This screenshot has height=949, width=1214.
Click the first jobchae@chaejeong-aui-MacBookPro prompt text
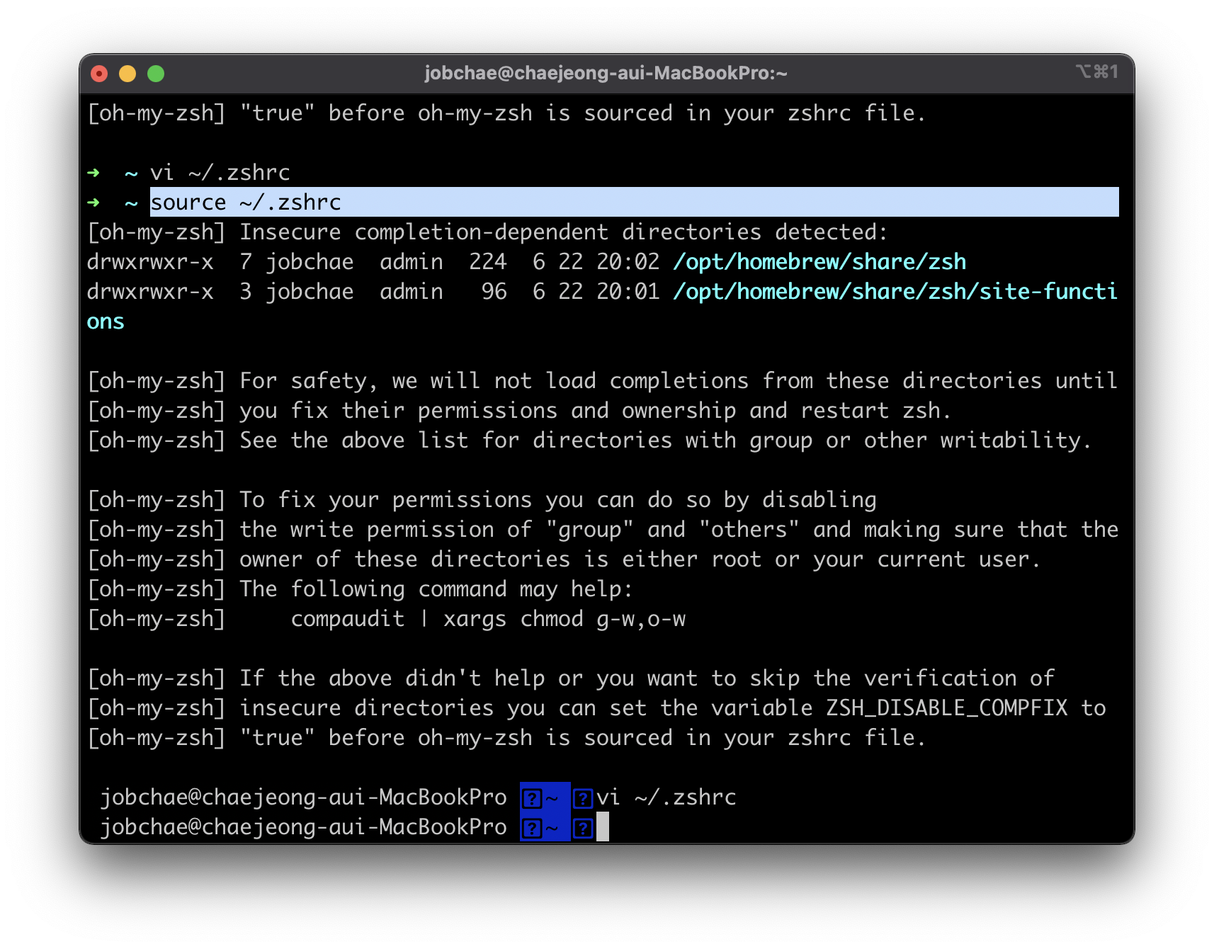304,797
